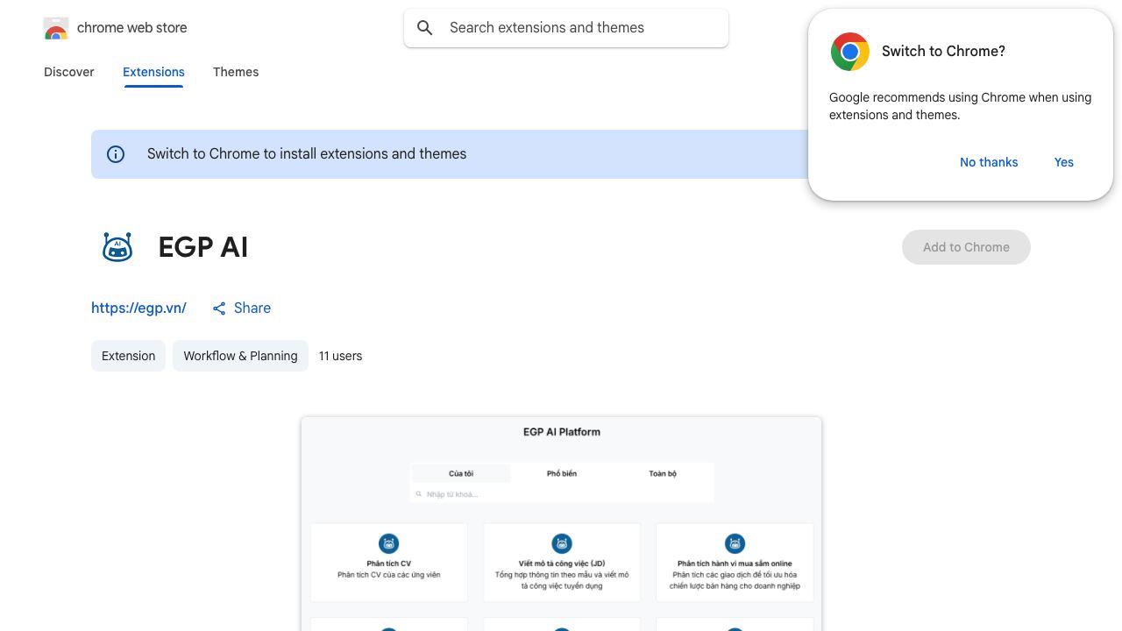Click the Workflow & Planning chip
Screen dimensions: 1122x631
tap(240, 356)
